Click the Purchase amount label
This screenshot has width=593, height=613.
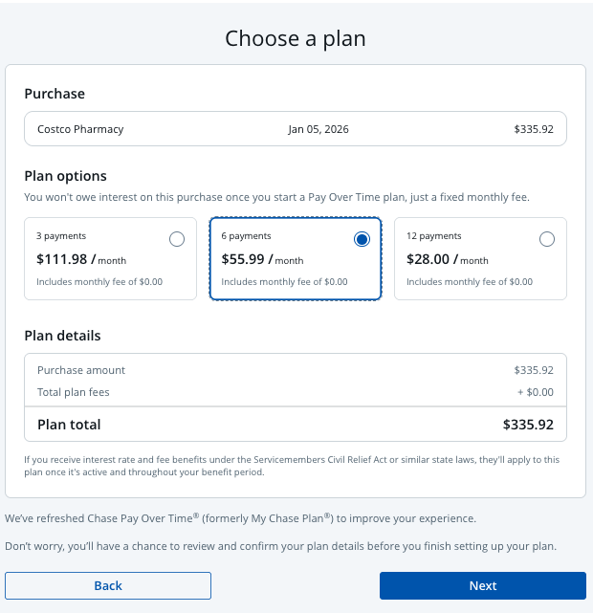pos(81,370)
